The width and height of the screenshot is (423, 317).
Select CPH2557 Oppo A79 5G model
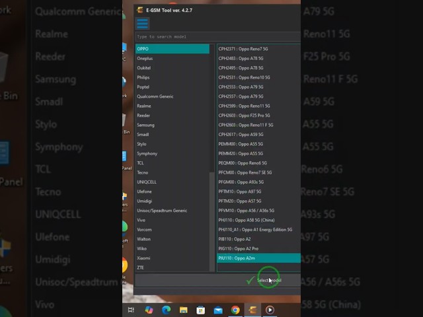pos(258,96)
